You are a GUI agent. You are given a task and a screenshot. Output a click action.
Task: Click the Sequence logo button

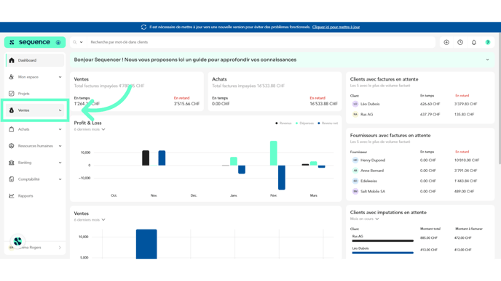coord(35,42)
